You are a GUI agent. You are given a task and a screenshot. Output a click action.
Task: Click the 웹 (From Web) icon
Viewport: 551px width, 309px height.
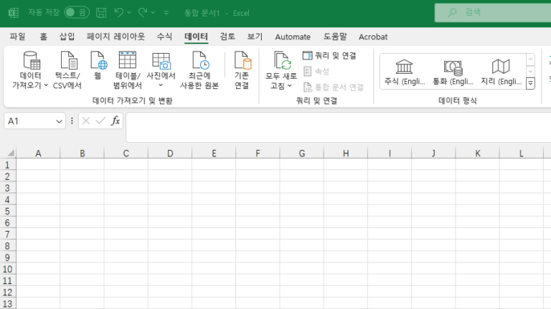98,63
